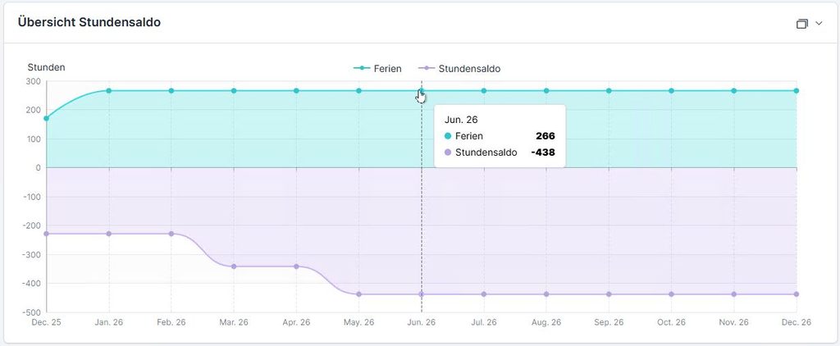Click the 0 y-axis label
This screenshot has width=840, height=346.
pyautogui.click(x=38, y=168)
